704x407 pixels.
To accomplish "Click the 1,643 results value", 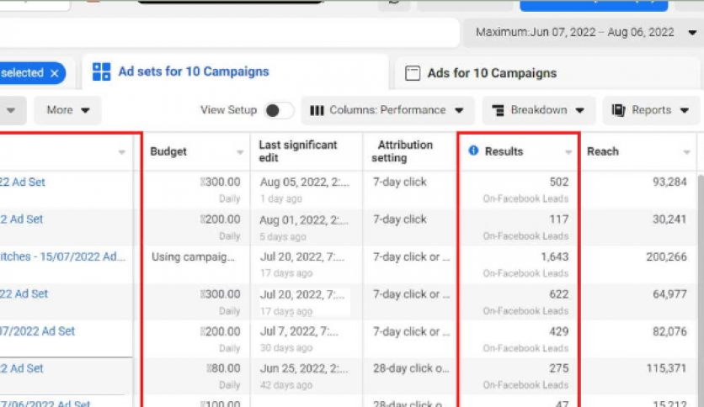I will [554, 256].
